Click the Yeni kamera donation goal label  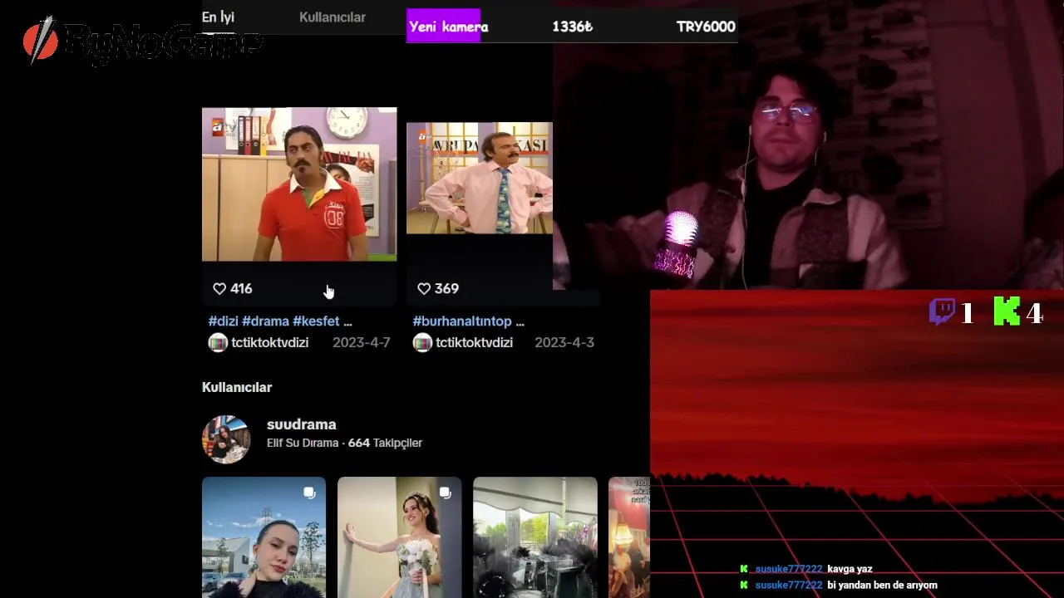click(x=448, y=27)
